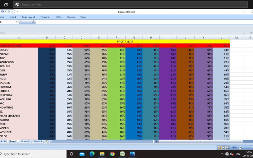
Task: Select column C header
Action: 64,38
